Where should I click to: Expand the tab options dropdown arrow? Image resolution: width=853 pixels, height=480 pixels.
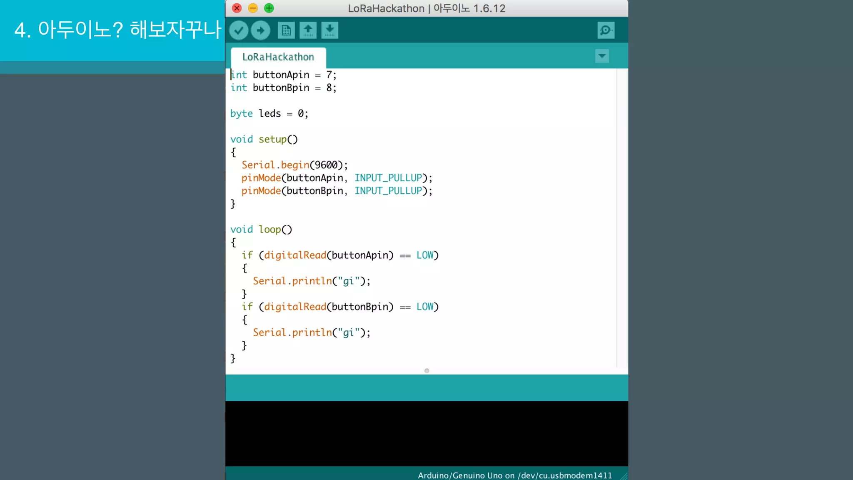click(x=602, y=56)
